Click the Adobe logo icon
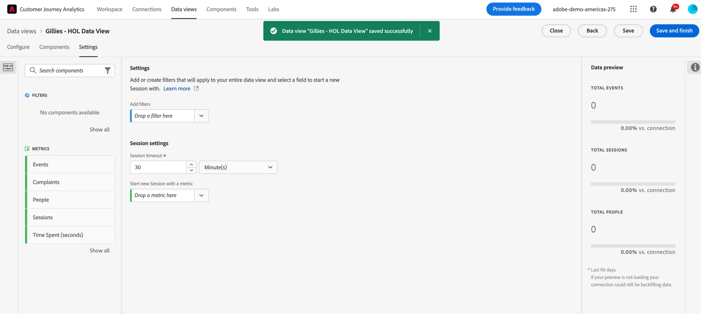 click(12, 9)
